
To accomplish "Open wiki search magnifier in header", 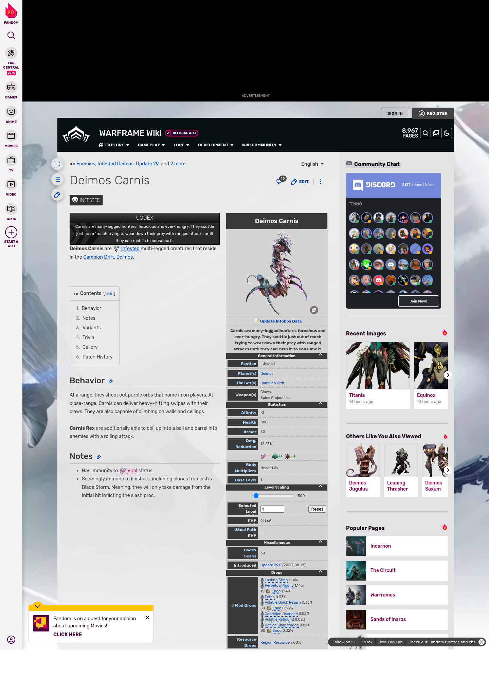I will [425, 133].
